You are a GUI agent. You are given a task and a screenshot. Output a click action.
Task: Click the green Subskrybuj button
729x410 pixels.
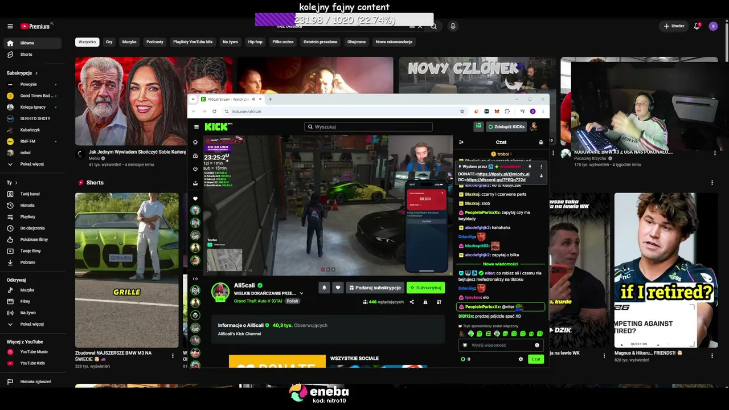(x=425, y=288)
